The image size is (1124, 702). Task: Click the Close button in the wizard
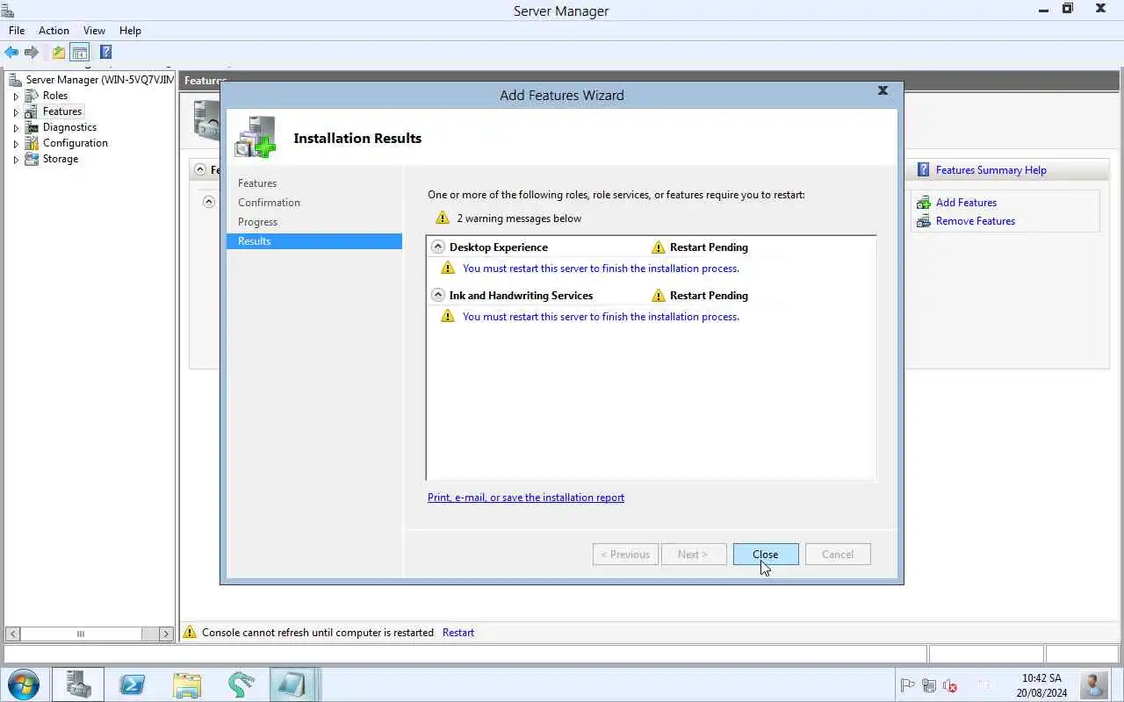click(766, 555)
